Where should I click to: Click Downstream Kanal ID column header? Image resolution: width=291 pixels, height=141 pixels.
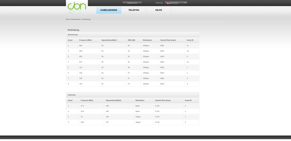tap(190, 40)
